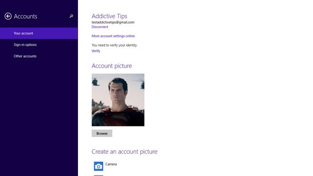Screen dimensions: 313x176
Task: Click the current account picture thumbnail
Action: pos(118,100)
